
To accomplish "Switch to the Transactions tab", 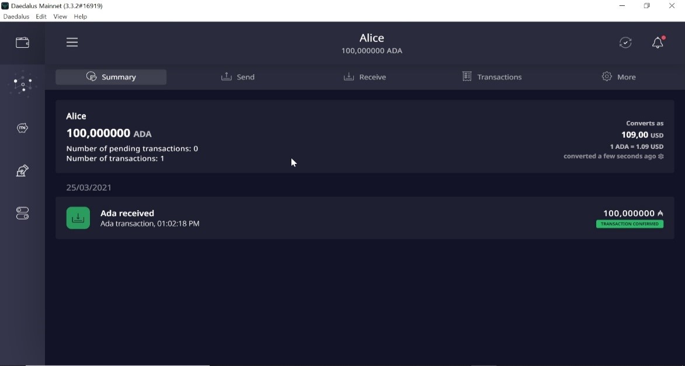I will point(492,77).
